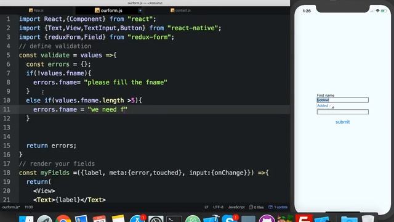The height and width of the screenshot is (222, 394).
Task: Click the JS file icon on contact.js tab
Action: [172, 10]
